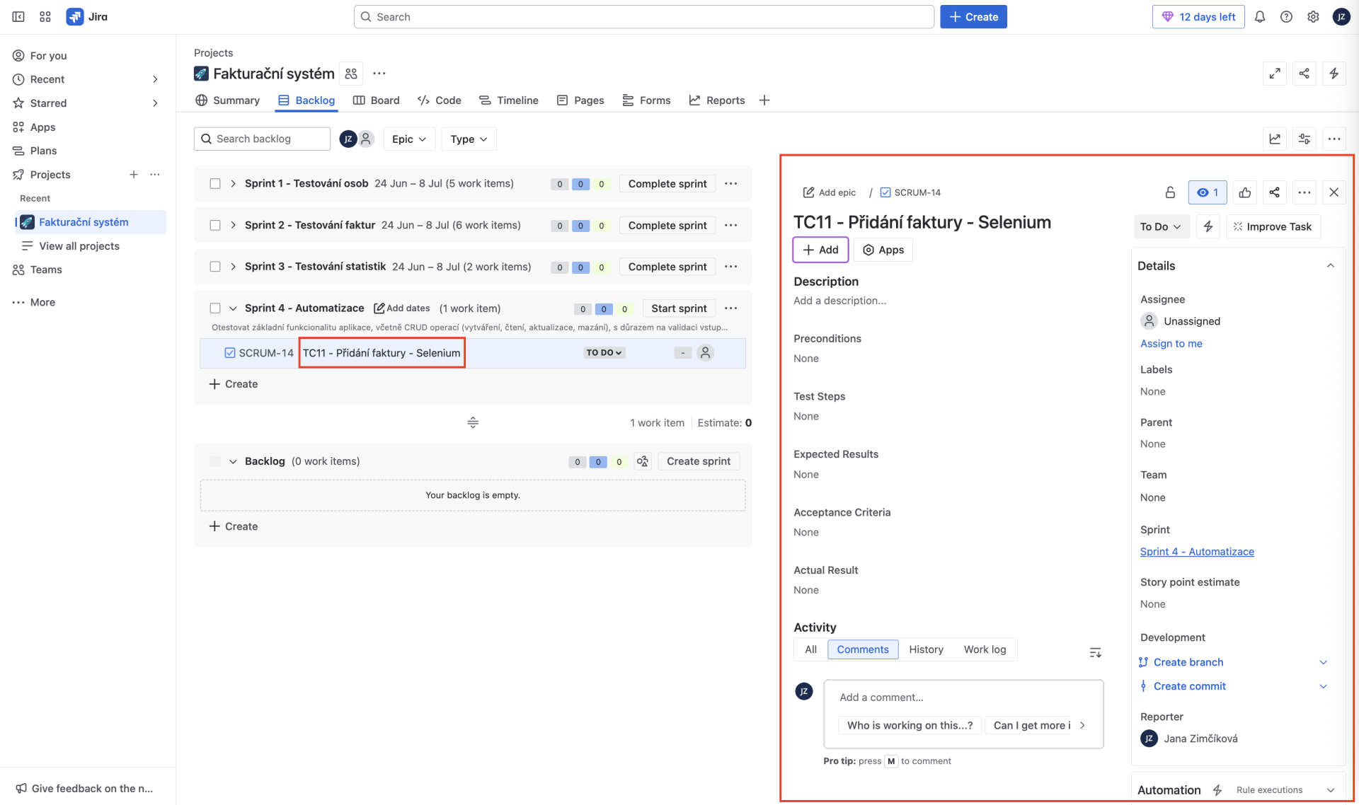The image size is (1359, 805).
Task: Click the blue Create button
Action: click(973, 17)
